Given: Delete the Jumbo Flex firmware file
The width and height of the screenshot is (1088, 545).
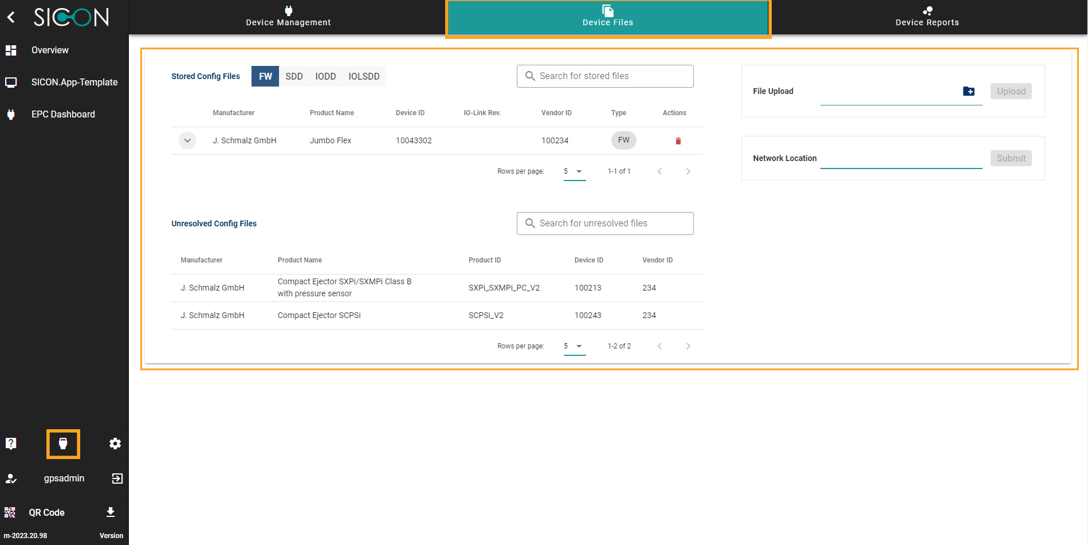Looking at the screenshot, I should pos(678,141).
